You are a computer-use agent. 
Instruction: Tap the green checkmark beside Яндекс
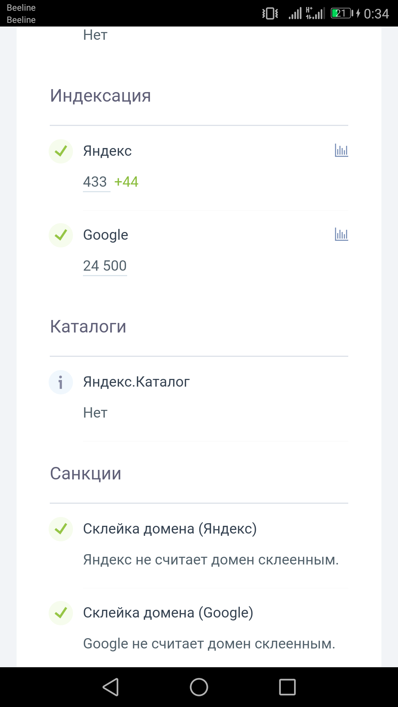[x=61, y=151]
